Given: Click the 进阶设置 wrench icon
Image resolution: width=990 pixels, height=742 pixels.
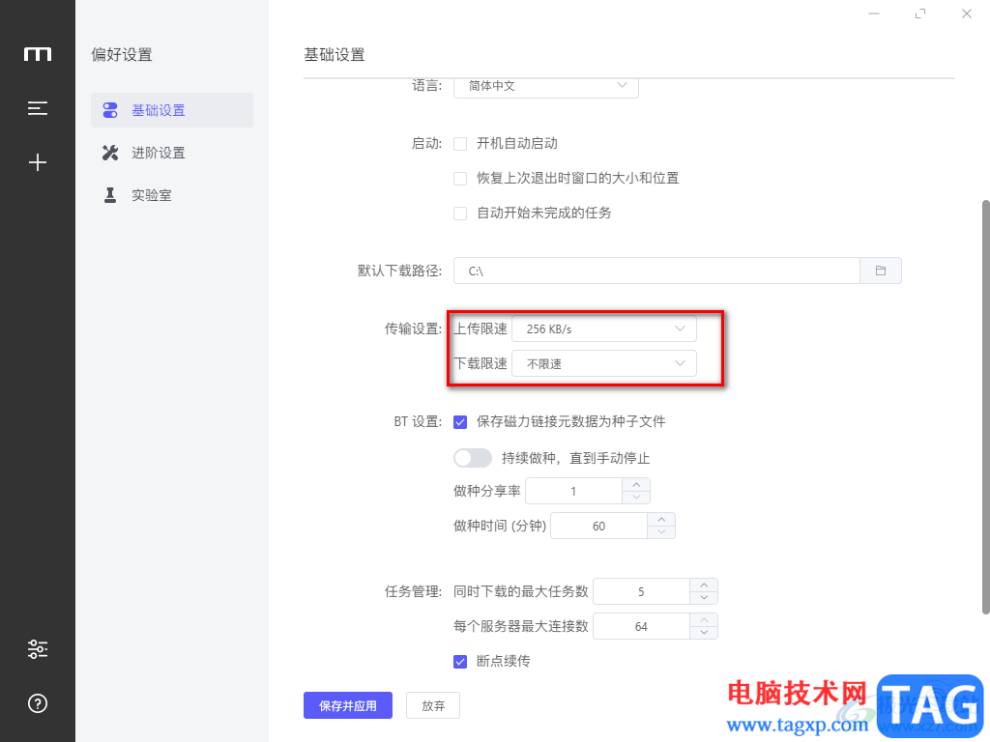Looking at the screenshot, I should point(110,153).
